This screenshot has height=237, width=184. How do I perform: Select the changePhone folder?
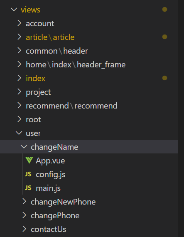point(89,215)
